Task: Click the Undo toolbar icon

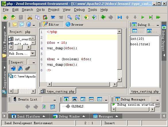Action: click(x=53, y=17)
